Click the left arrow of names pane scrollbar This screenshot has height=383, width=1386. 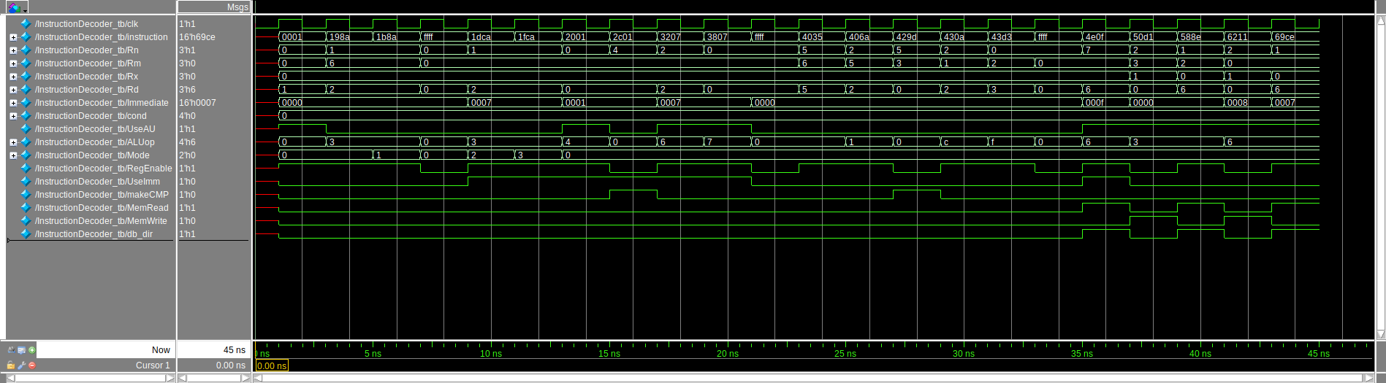coord(10,378)
